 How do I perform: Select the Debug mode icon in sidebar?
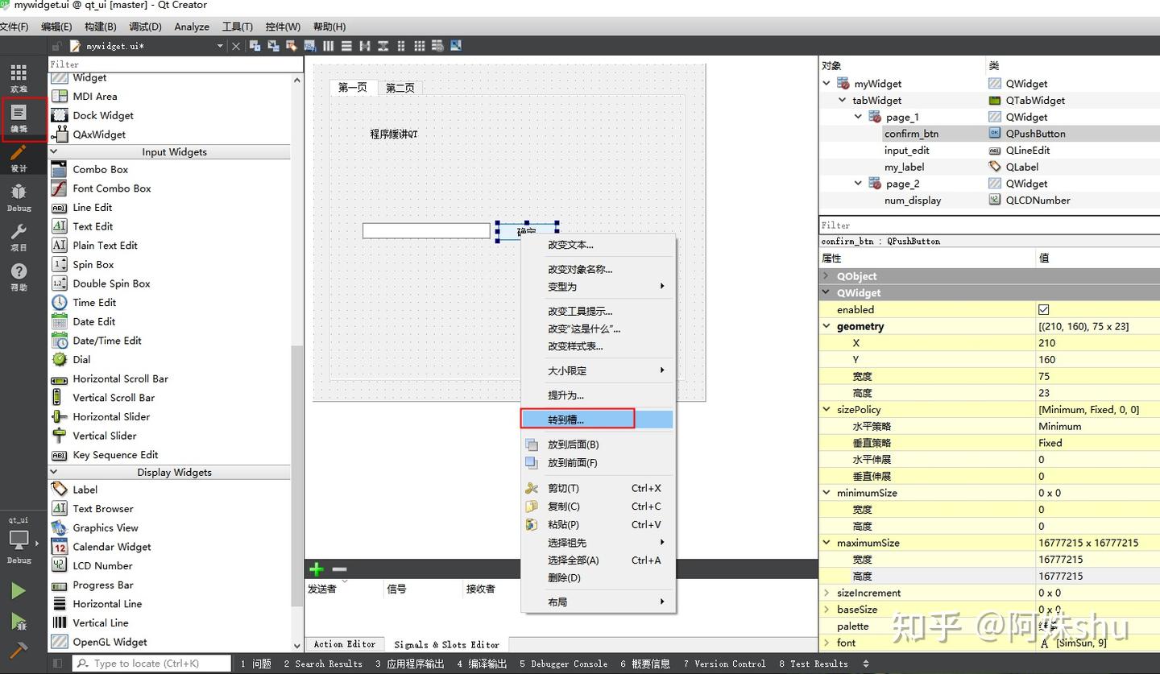[18, 196]
